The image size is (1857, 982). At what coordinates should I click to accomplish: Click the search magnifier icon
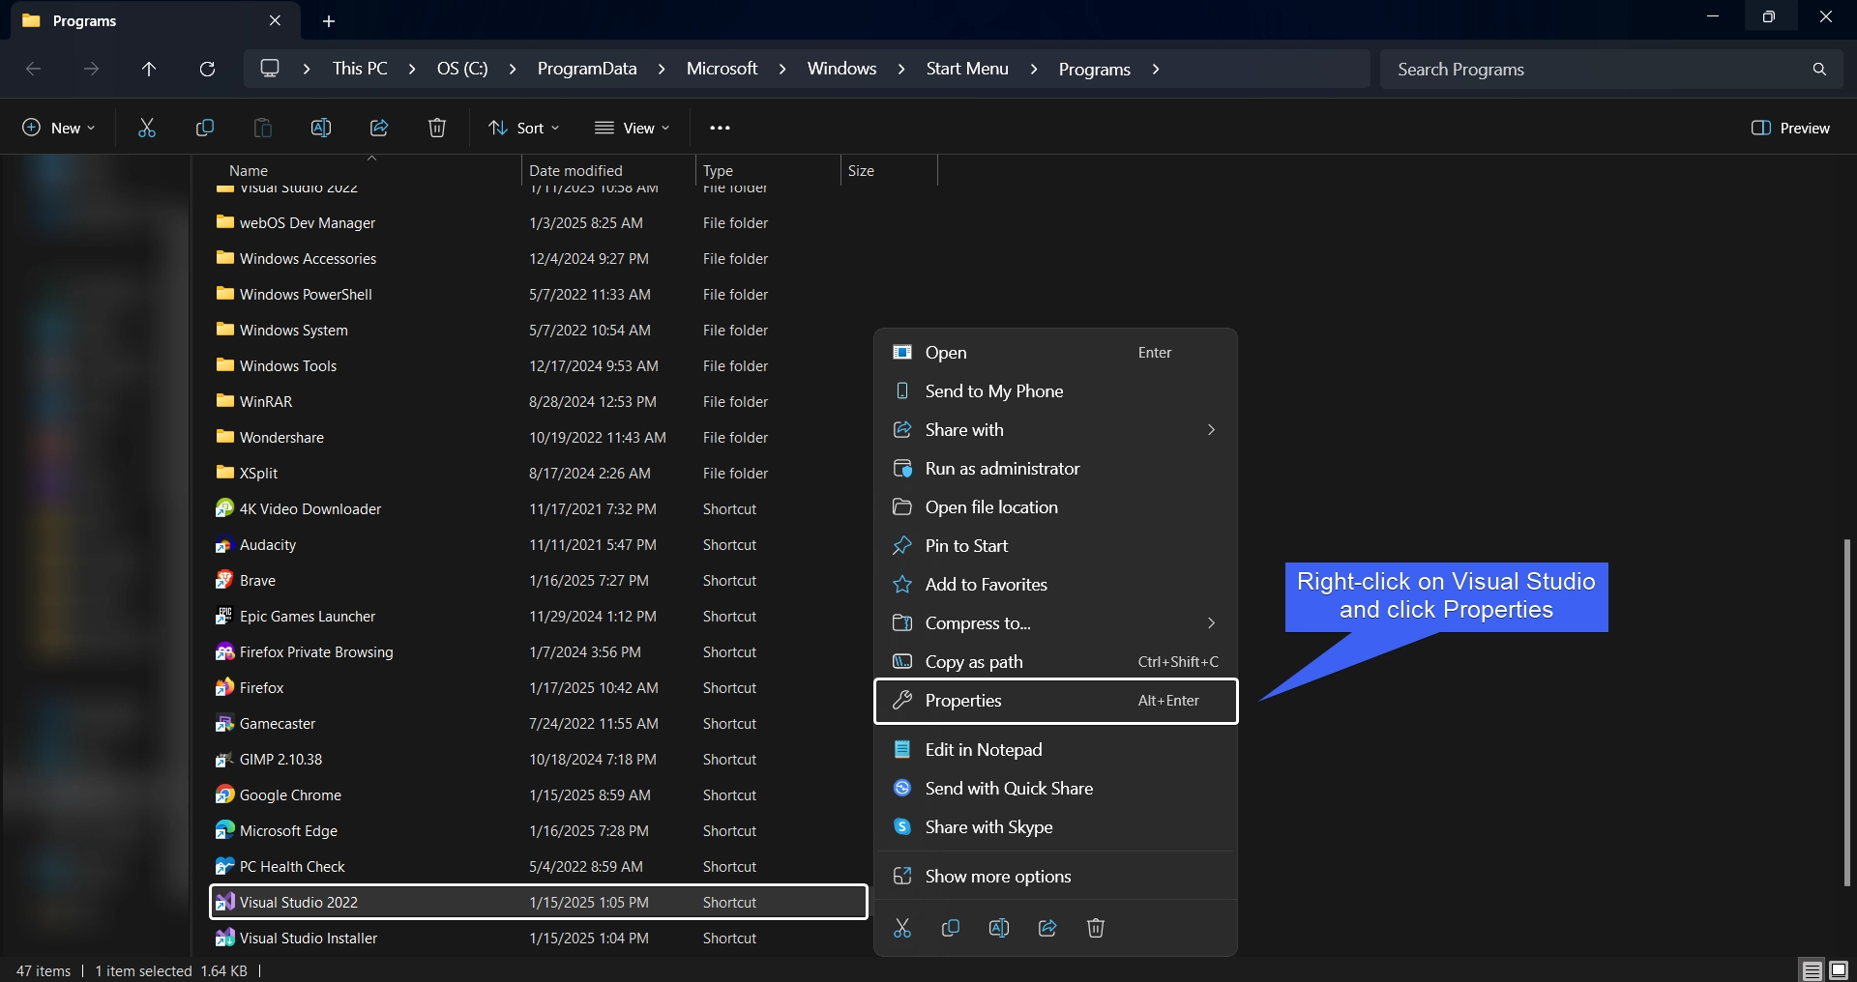(1819, 69)
